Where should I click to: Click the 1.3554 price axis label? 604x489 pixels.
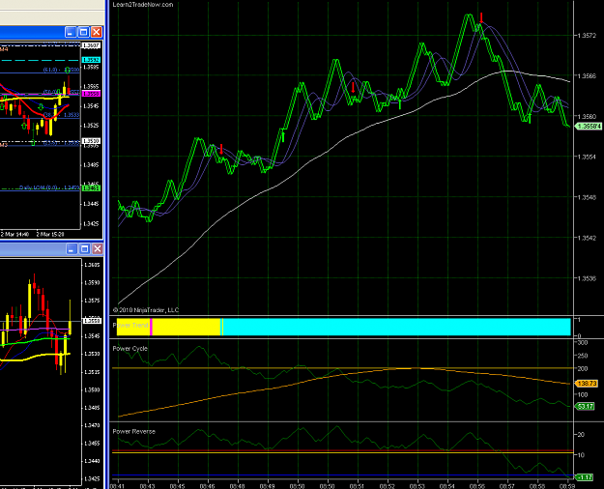coord(587,157)
